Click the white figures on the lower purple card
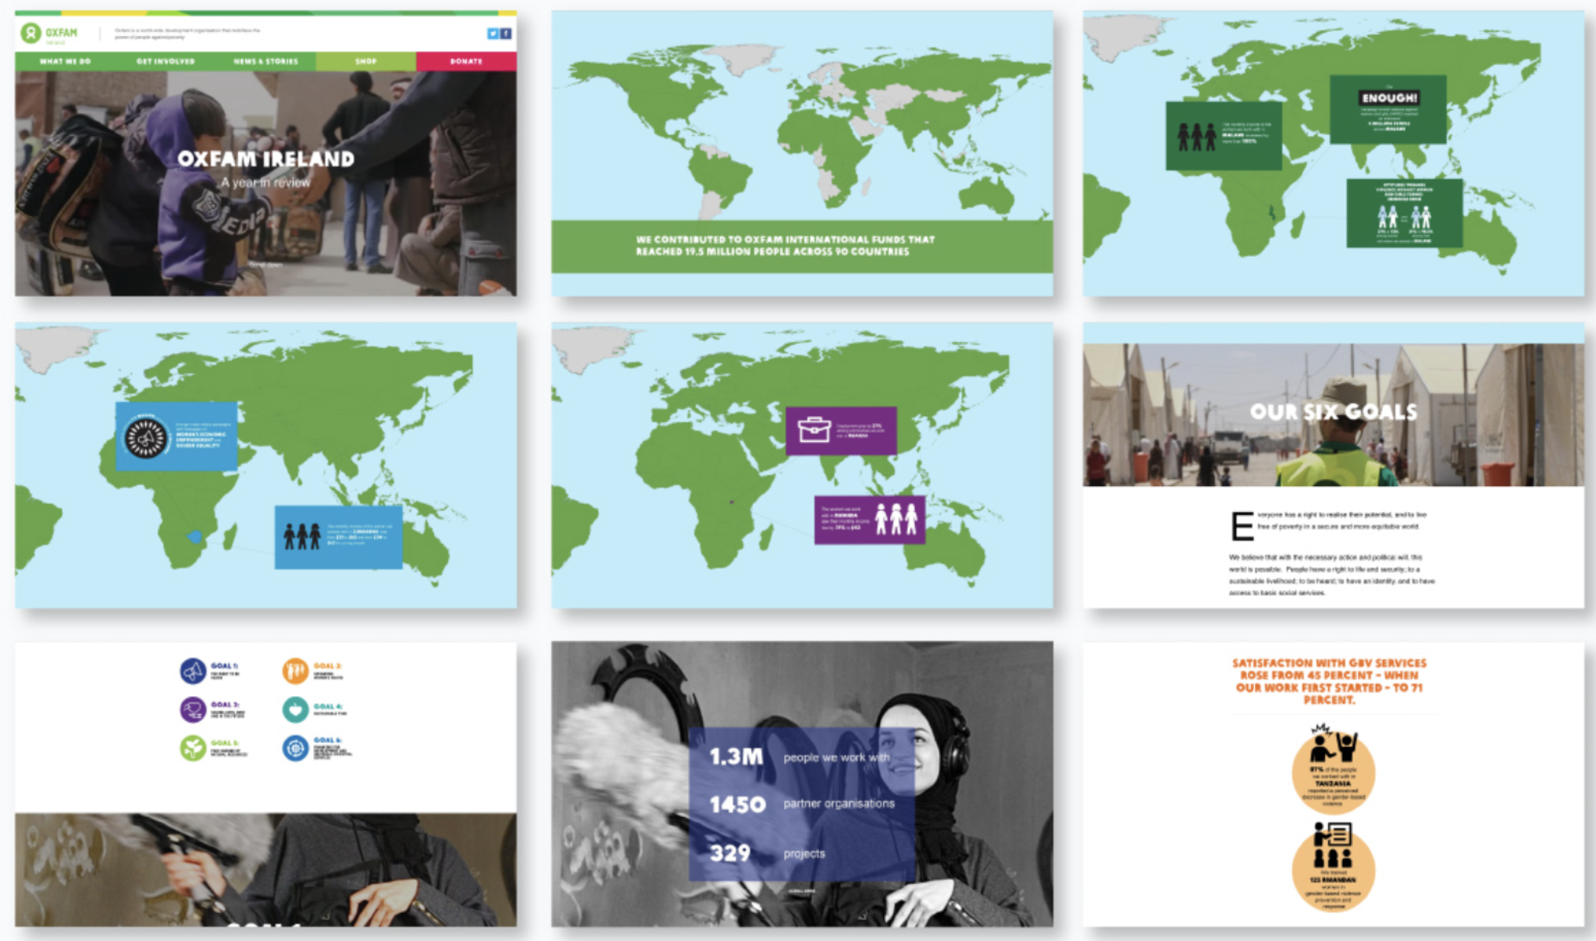 pos(896,519)
